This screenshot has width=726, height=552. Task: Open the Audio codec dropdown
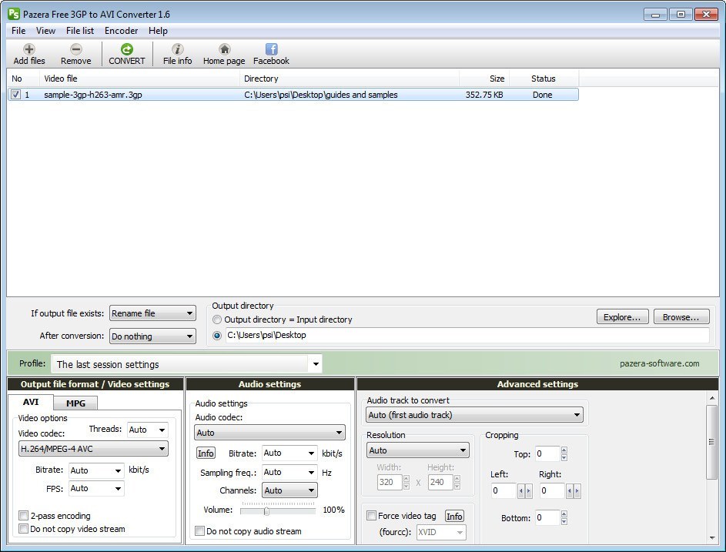[x=269, y=432]
